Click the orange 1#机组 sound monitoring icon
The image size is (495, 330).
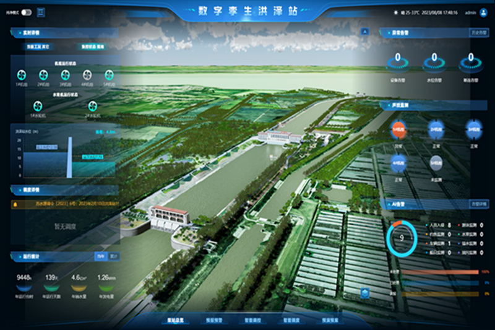pos(397,128)
